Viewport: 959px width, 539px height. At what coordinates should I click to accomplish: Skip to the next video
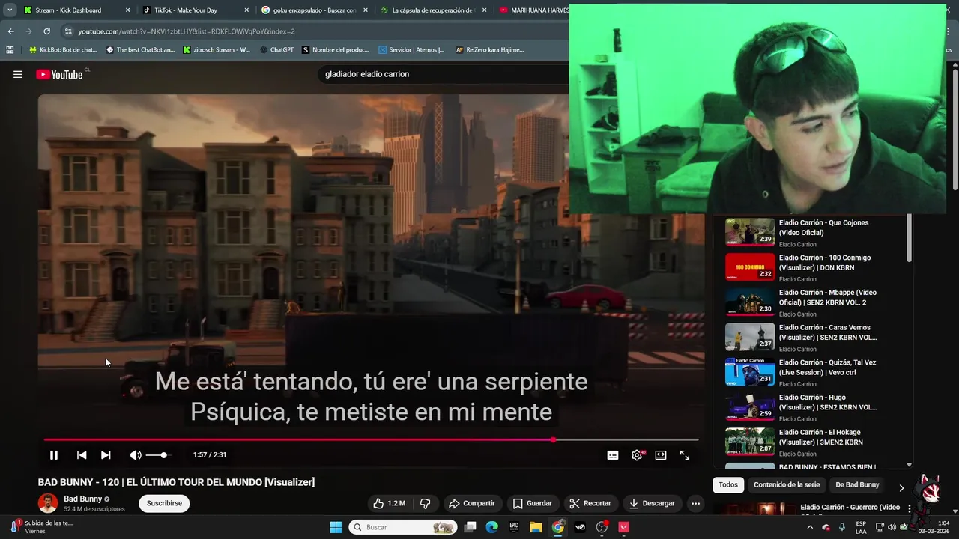(106, 455)
